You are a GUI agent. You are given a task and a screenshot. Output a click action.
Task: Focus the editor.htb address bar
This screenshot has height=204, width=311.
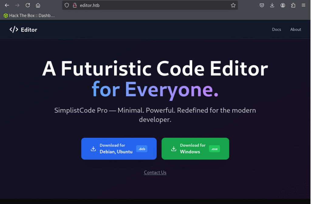coord(150,5)
